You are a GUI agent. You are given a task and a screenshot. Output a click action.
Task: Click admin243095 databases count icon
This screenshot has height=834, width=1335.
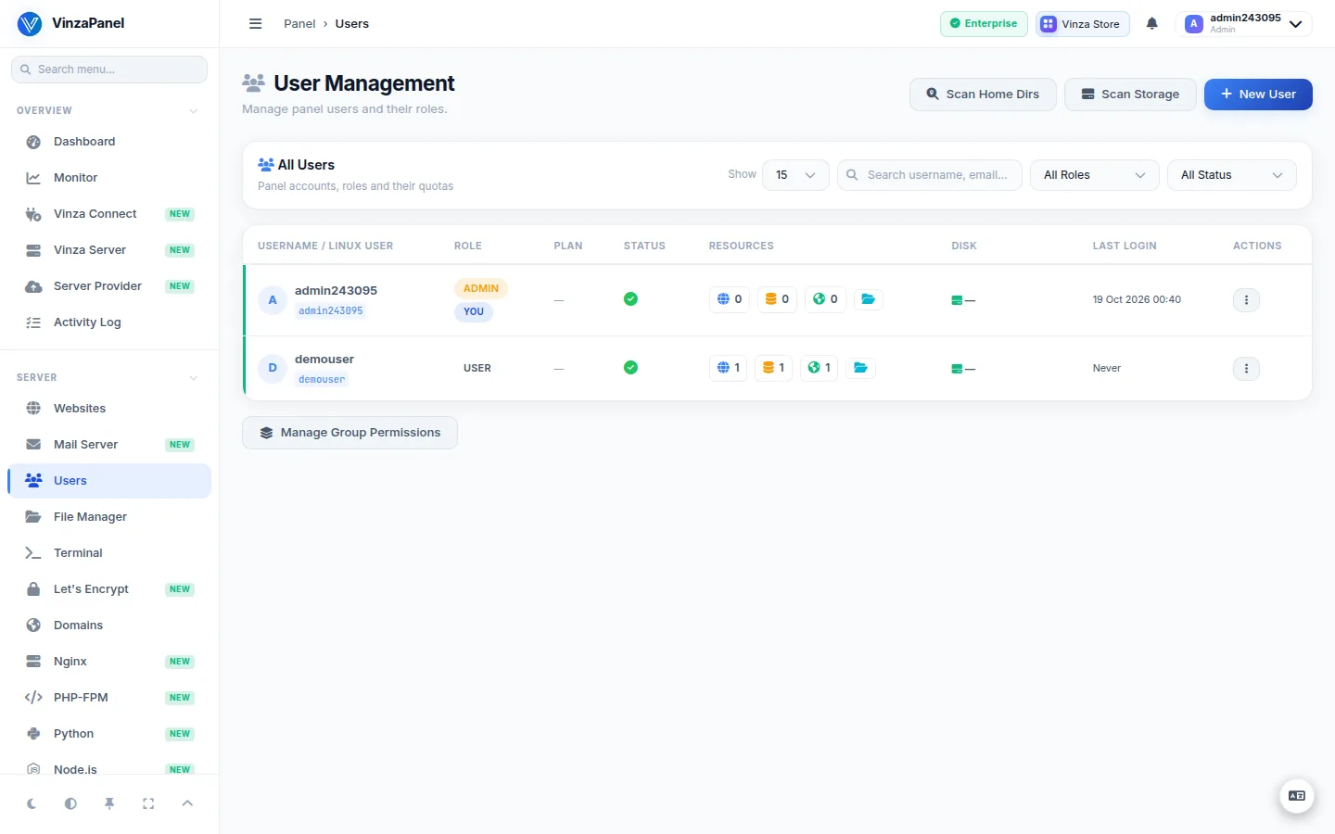(777, 299)
